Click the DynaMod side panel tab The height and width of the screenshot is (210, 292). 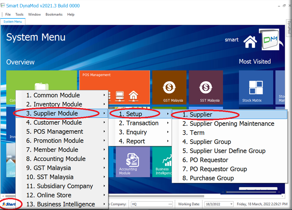[x=289, y=28]
